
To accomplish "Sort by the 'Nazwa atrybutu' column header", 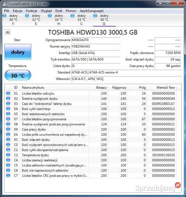I will pos(54,88).
